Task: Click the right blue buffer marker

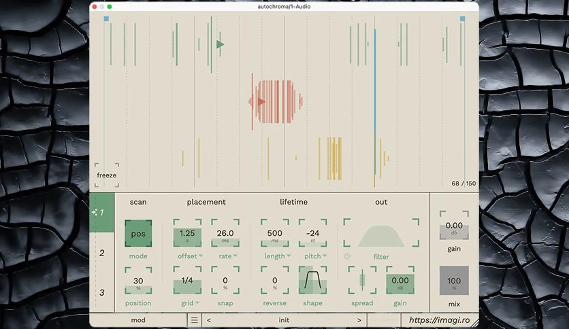Action: coord(463,18)
